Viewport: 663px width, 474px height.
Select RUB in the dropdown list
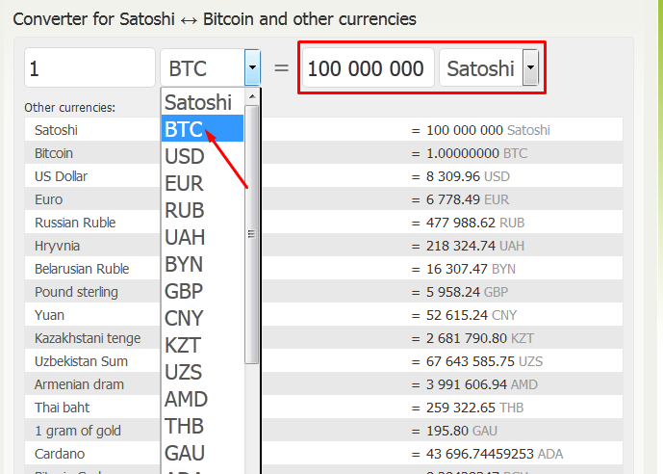point(202,210)
